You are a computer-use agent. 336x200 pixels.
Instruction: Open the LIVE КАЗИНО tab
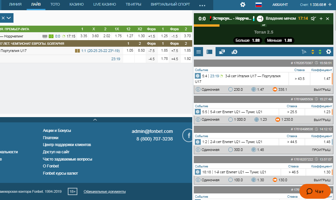coord(105,5)
